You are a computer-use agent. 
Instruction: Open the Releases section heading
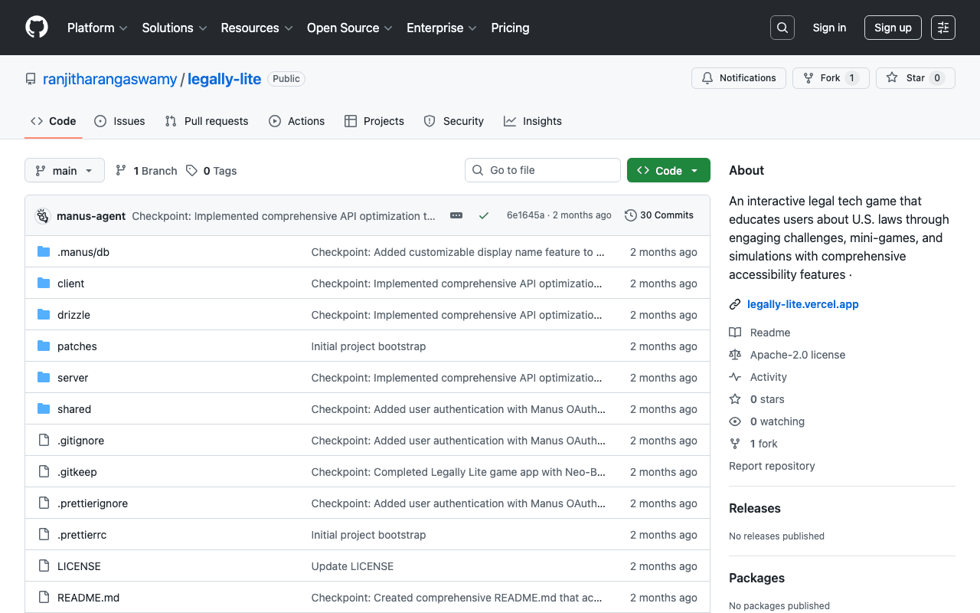pos(755,508)
